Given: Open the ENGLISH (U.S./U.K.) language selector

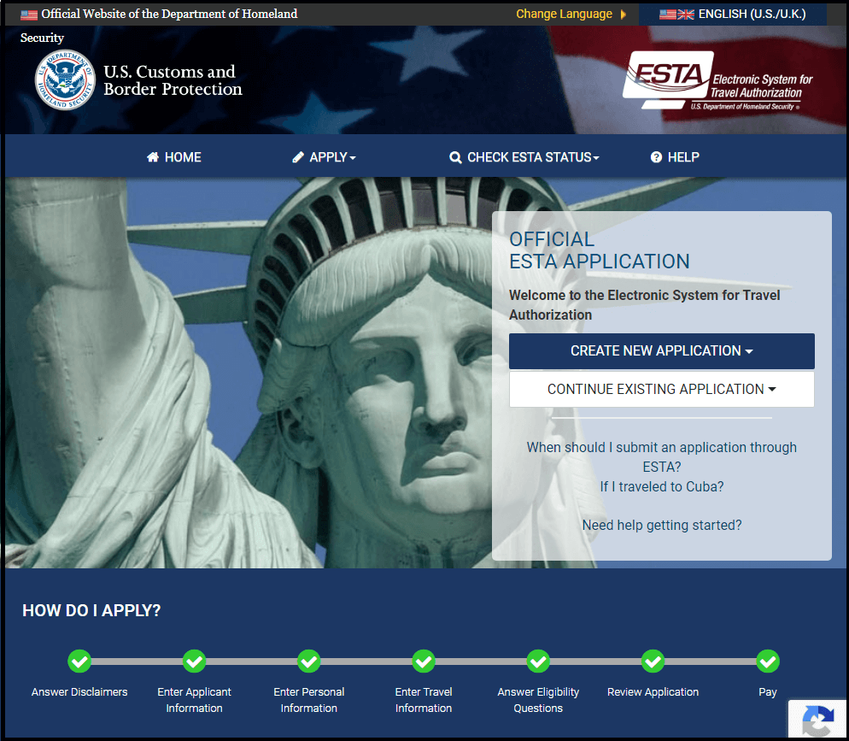Looking at the screenshot, I should pos(733,14).
